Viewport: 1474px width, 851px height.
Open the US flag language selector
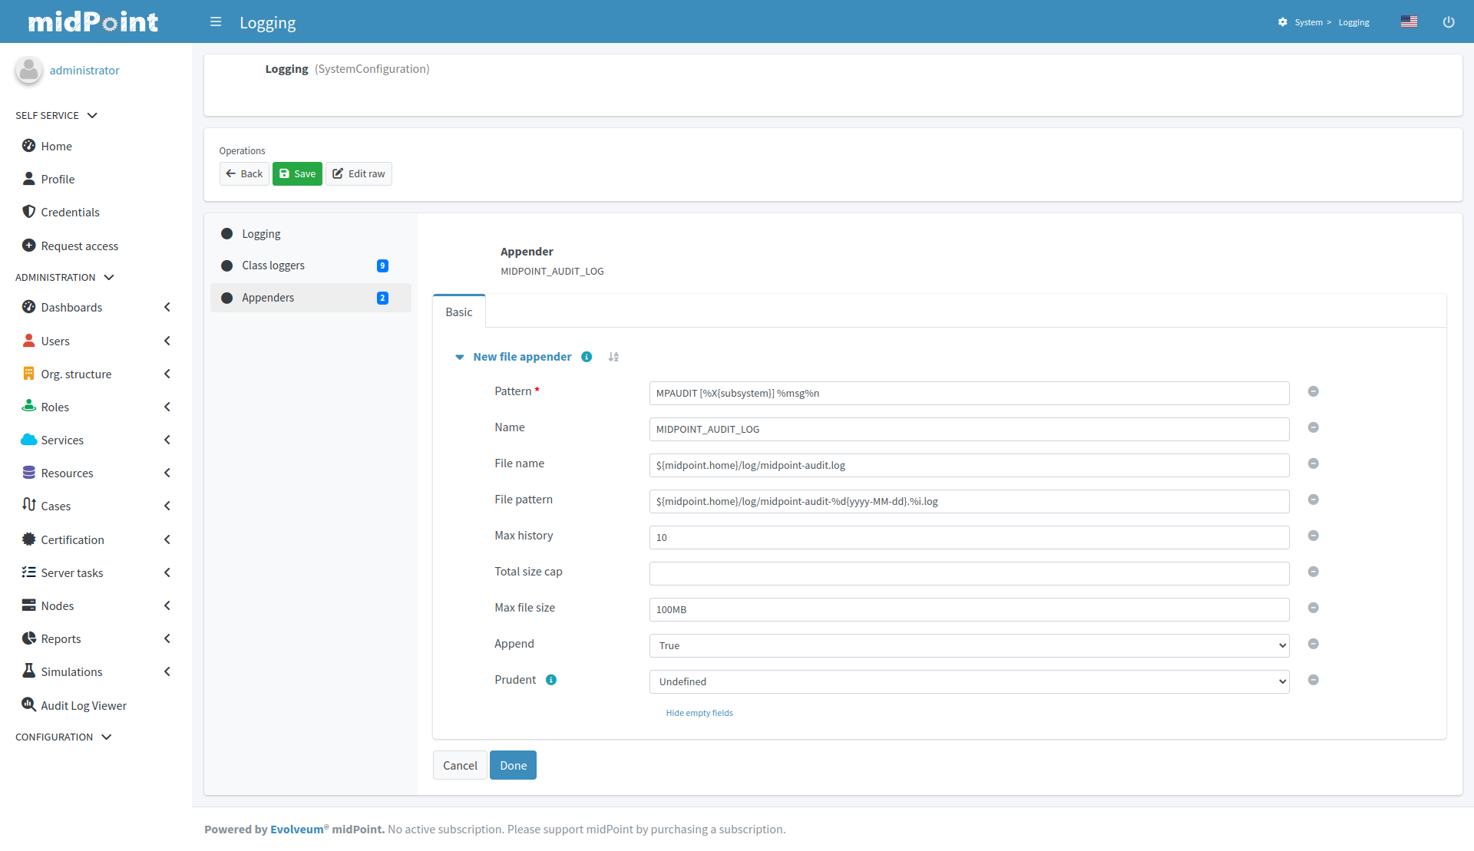pyautogui.click(x=1409, y=22)
